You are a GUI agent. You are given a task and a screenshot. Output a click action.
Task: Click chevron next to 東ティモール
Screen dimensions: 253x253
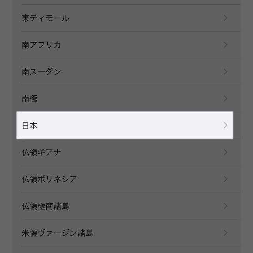coord(226,18)
